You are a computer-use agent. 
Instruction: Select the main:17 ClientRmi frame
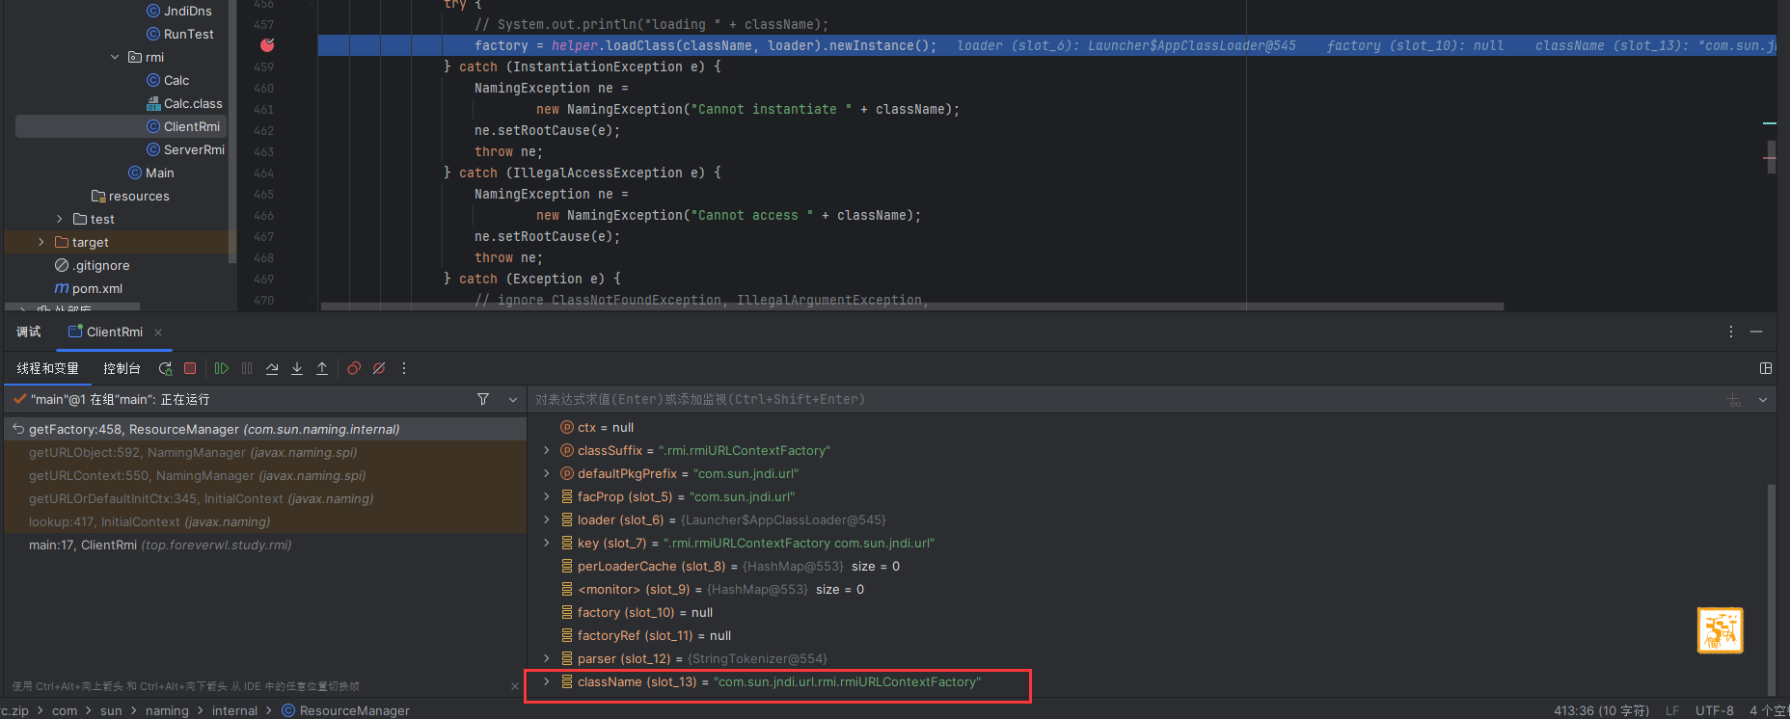pos(265,545)
